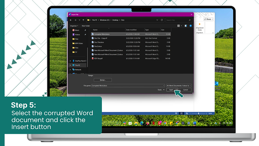Switch Word to Web Layout view
The width and height of the screenshot is (259, 146).
(x=187, y=113)
